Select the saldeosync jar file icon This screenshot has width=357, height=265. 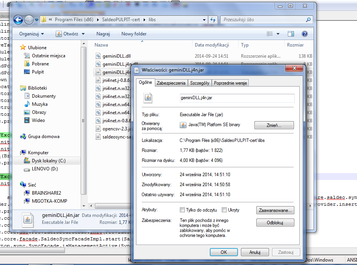98,137
